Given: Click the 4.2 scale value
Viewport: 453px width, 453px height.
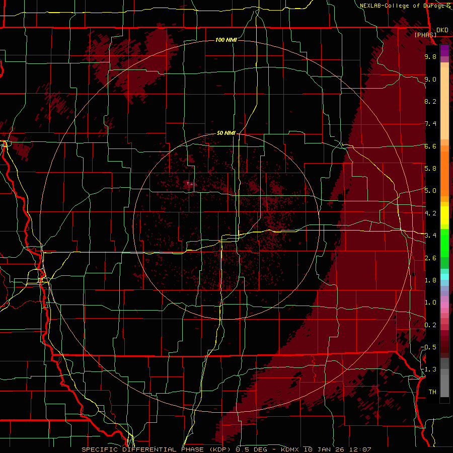Looking at the screenshot, I should click(x=430, y=213).
